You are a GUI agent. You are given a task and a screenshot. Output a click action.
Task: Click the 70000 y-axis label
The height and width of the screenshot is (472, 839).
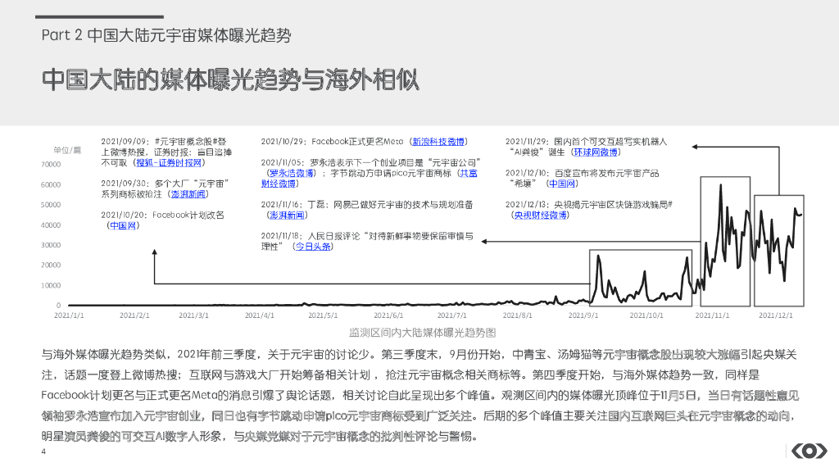coord(51,164)
